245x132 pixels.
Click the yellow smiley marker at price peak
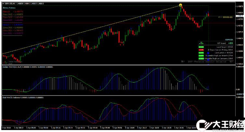pyautogui.click(x=180, y=5)
